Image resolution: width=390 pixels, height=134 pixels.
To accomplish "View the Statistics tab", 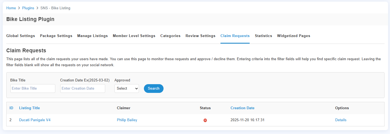I will click(263, 36).
